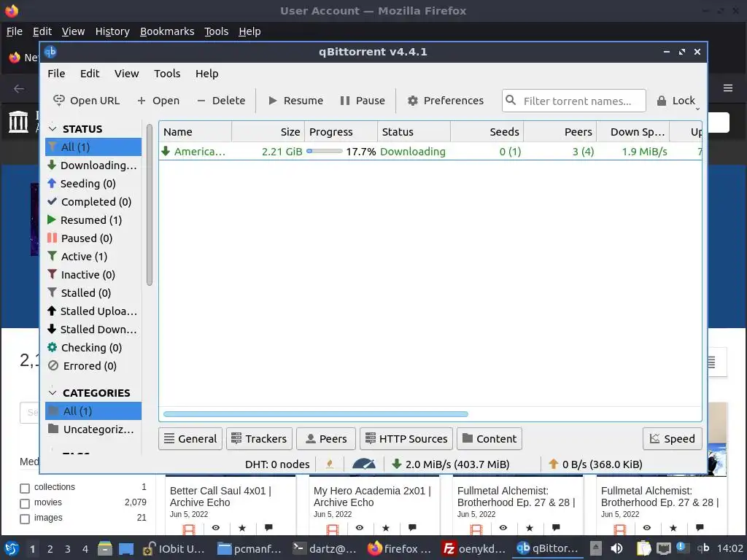Open My Hero Academia 2x01 link
This screenshot has height=560, width=747.
tap(372, 497)
